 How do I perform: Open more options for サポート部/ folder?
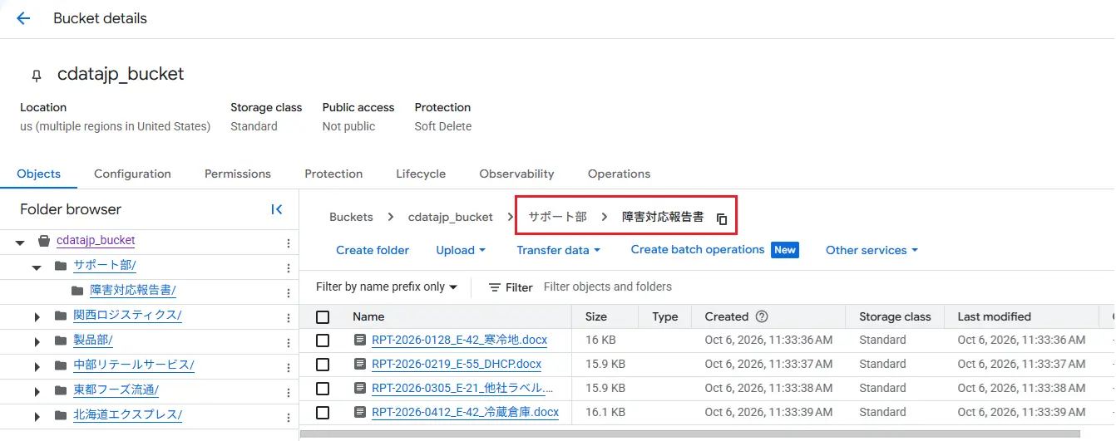pos(289,267)
